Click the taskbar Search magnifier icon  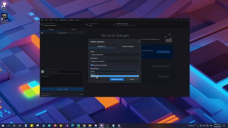point(9,126)
